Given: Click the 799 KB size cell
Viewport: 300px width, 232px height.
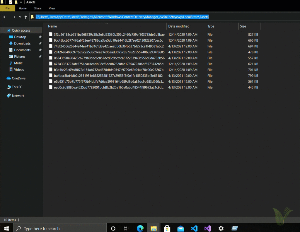Looking at the screenshot, I should (x=253, y=76).
